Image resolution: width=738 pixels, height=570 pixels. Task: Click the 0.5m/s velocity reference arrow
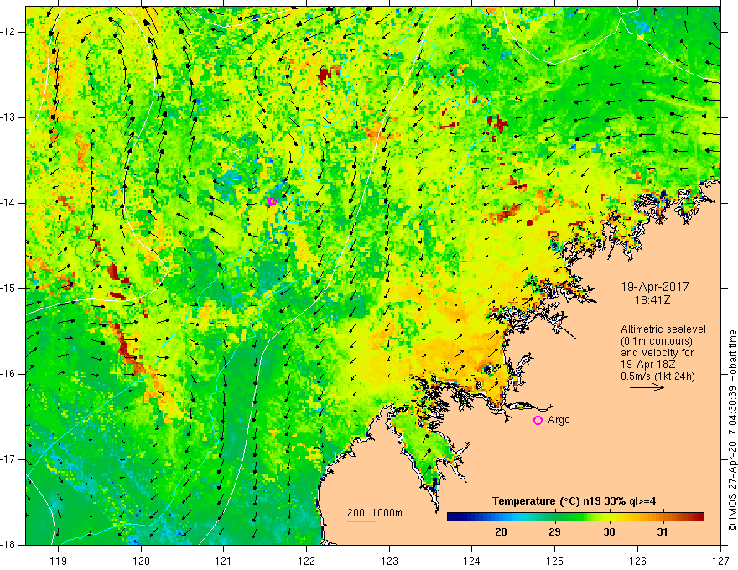tap(647, 387)
